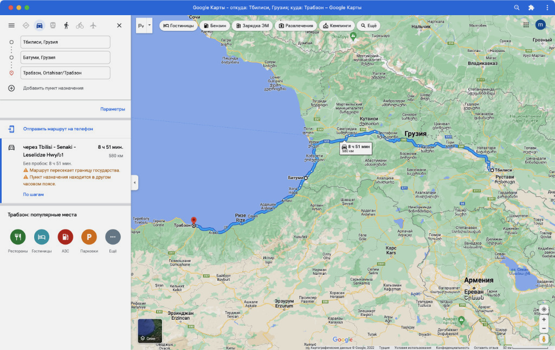The height and width of the screenshot is (350, 555).
Task: Click the Ещё more places icon
Action: 113,236
